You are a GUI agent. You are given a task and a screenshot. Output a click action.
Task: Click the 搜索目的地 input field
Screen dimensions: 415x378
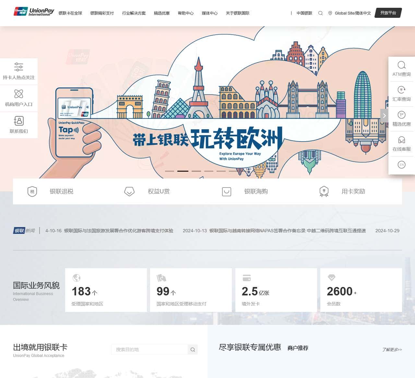pyautogui.click(x=149, y=349)
